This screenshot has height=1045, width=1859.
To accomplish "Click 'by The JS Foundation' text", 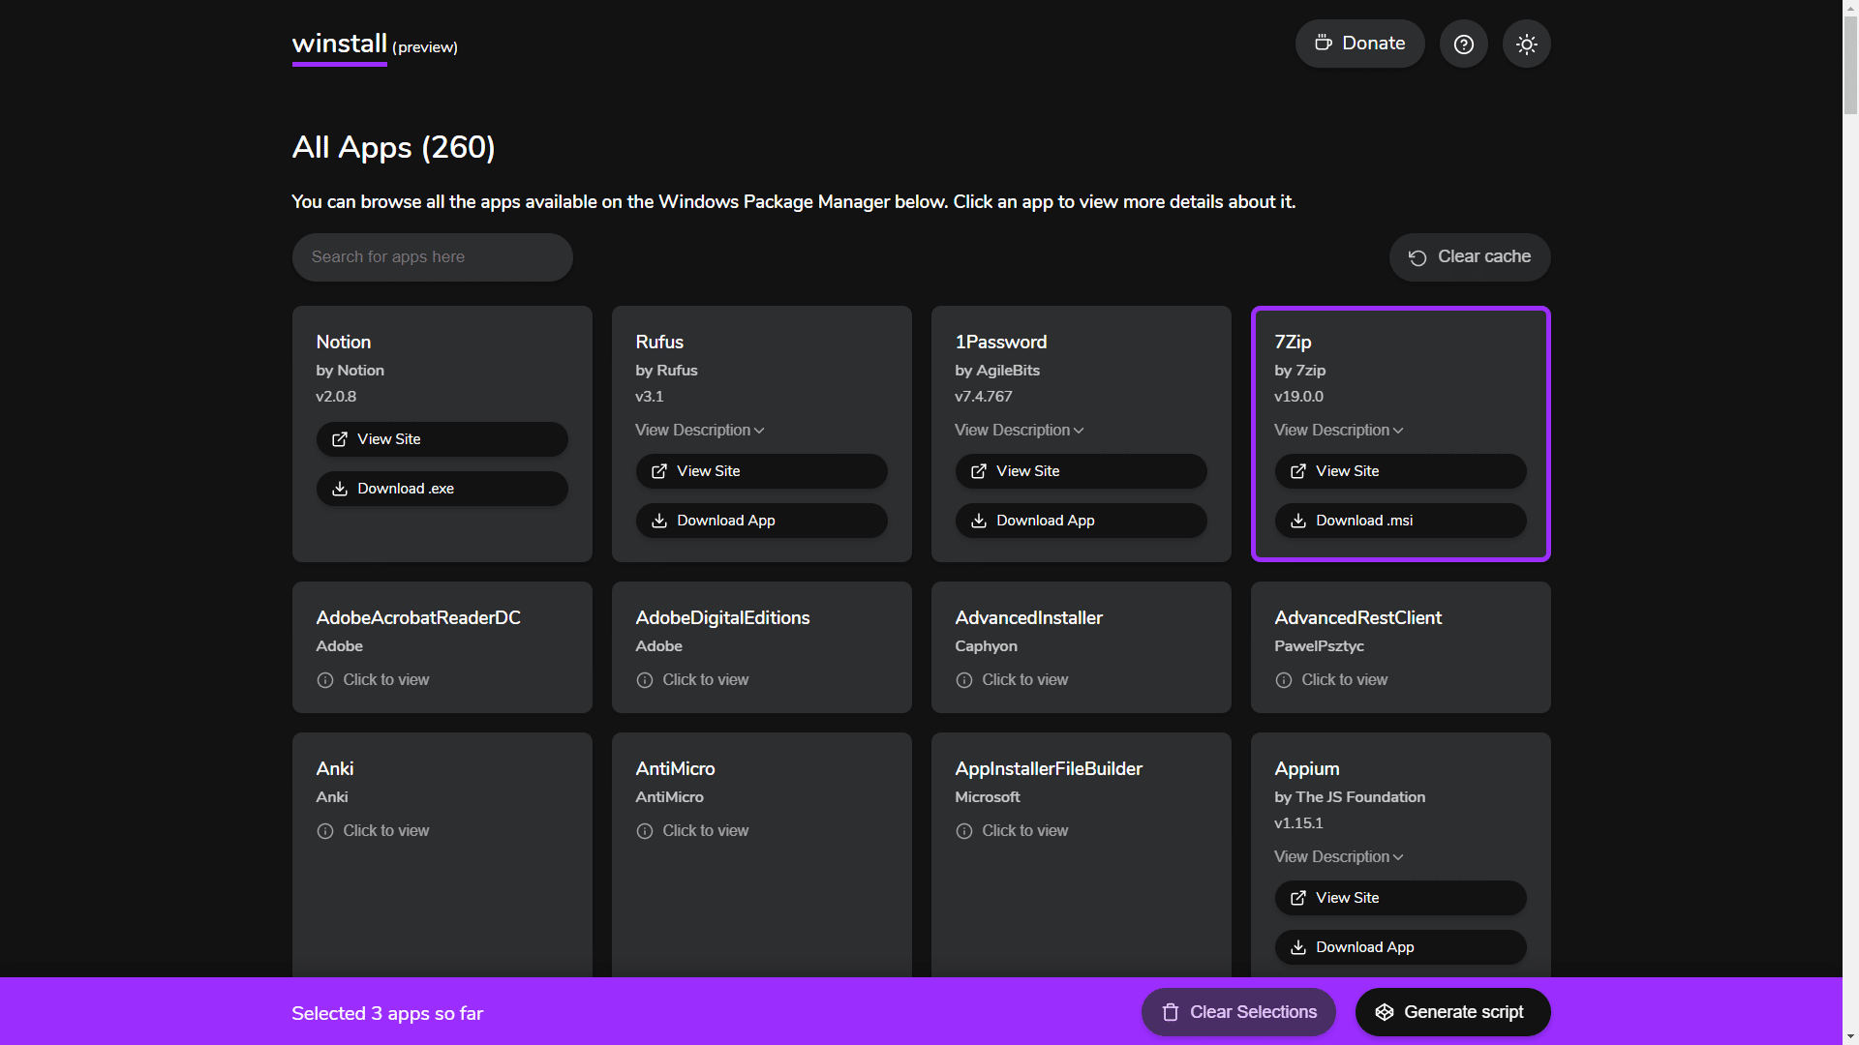I will pos(1350,797).
